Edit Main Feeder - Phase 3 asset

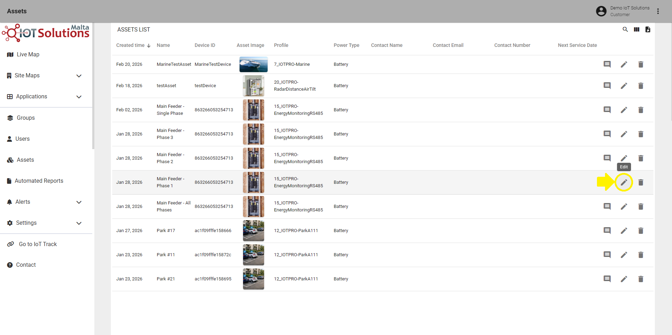(x=624, y=134)
